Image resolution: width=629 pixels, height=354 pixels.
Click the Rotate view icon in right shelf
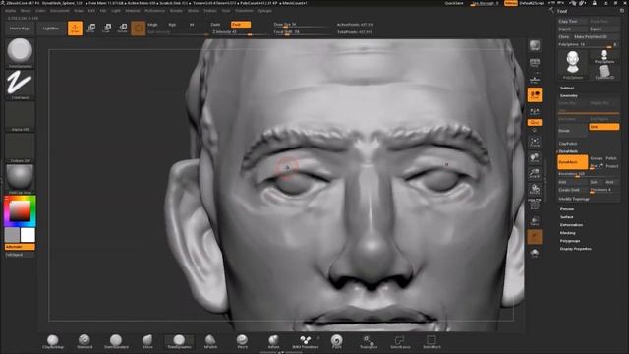[x=535, y=189]
